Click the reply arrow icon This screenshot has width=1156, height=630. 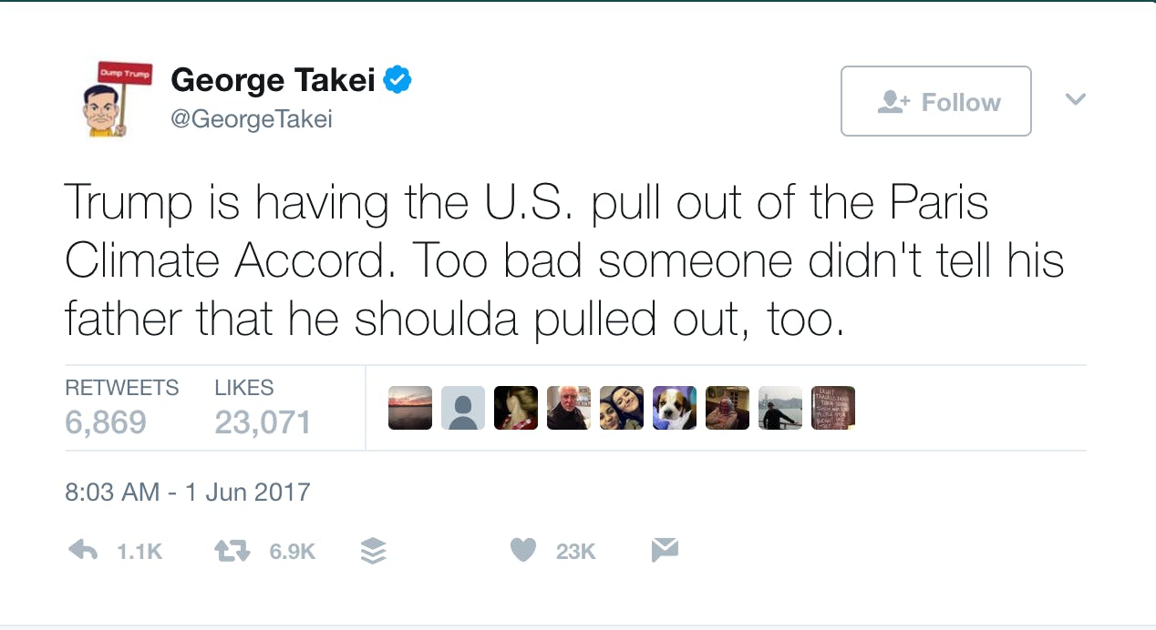point(84,550)
